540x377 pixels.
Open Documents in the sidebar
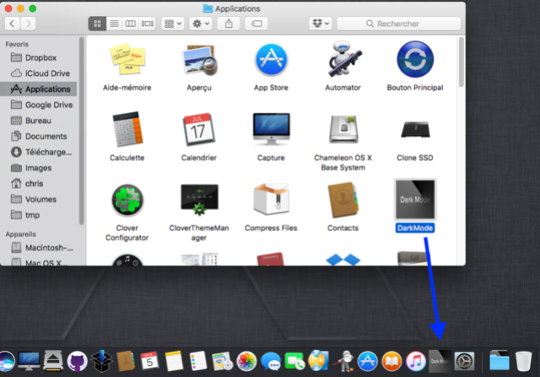[39, 137]
